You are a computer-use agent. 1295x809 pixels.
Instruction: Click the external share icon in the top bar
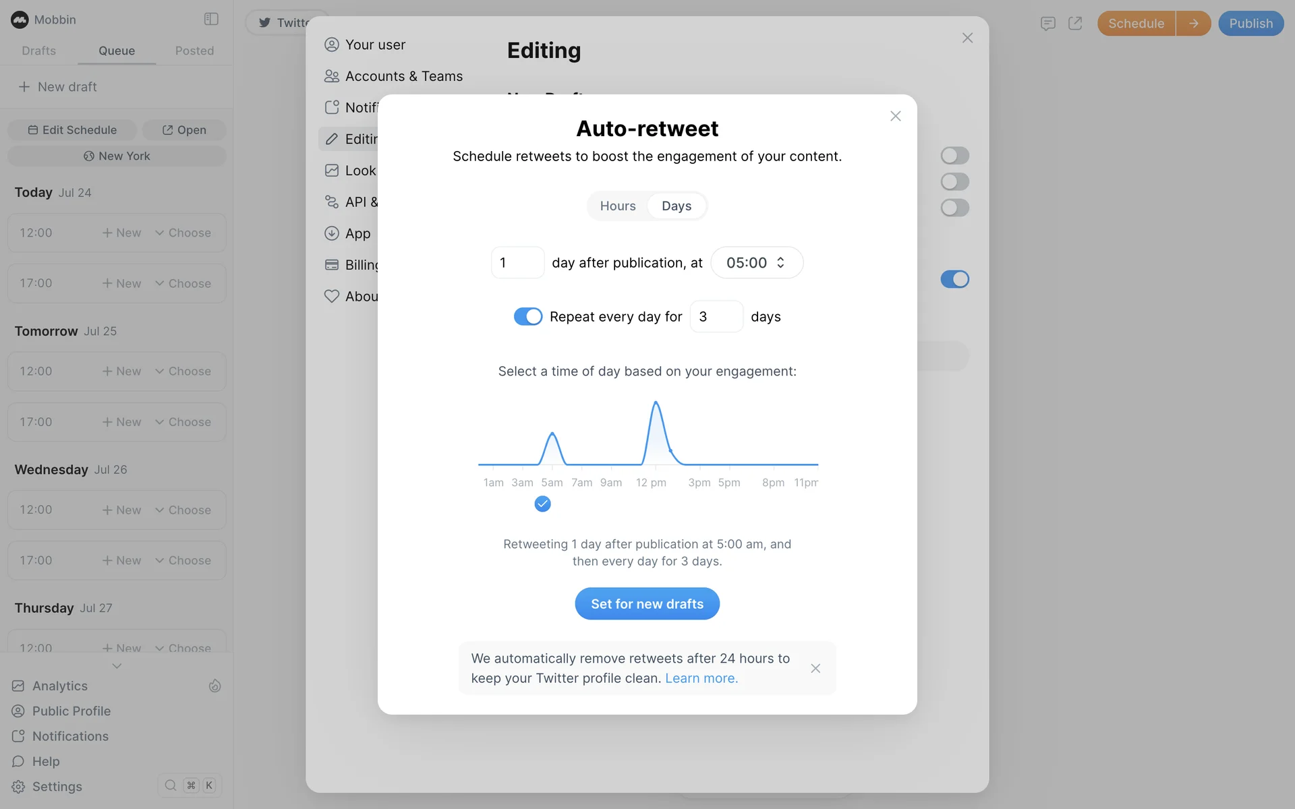[1075, 24]
